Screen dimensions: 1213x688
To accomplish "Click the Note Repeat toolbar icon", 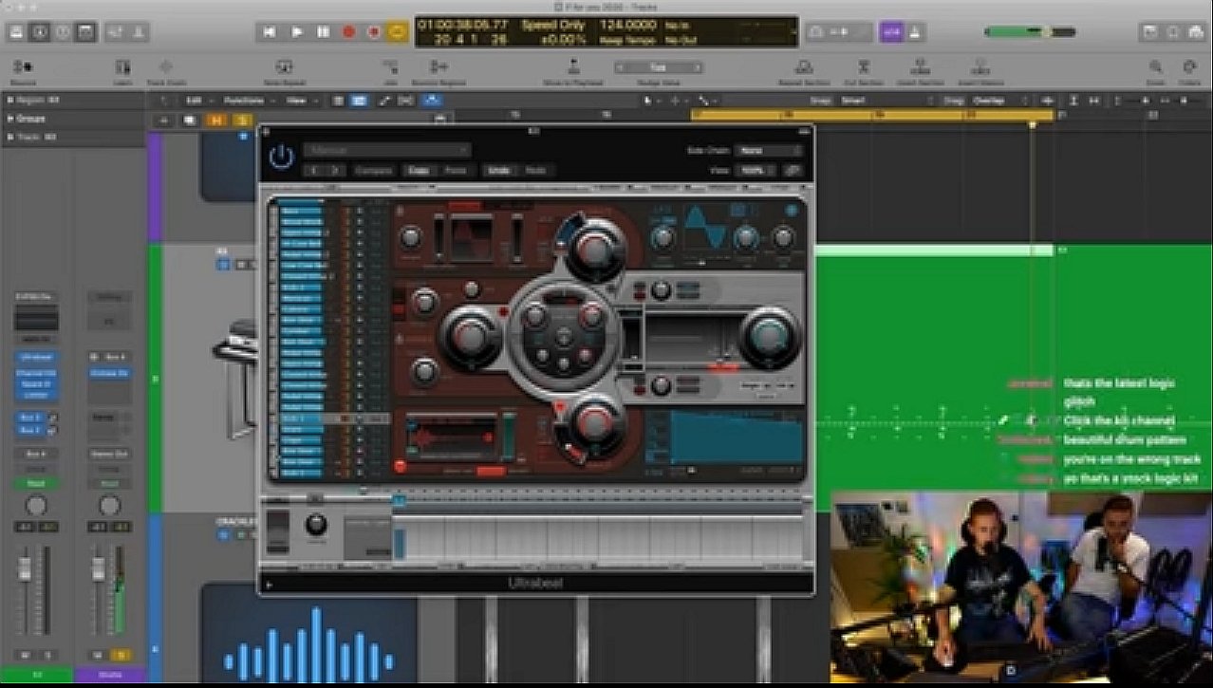I will pyautogui.click(x=283, y=67).
